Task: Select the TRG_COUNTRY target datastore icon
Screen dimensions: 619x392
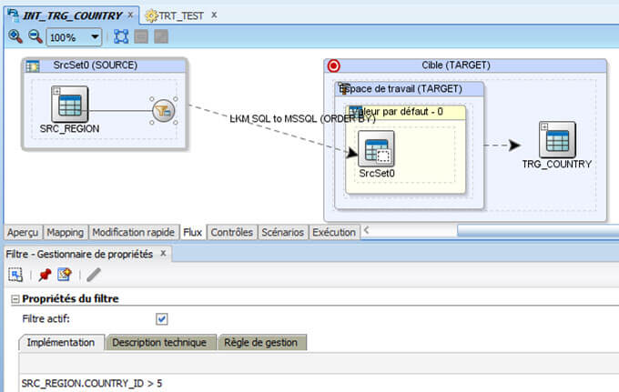Action: [x=557, y=139]
